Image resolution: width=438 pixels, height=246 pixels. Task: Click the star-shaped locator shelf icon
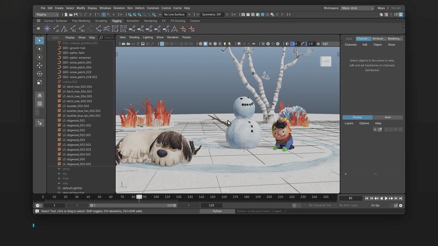tap(47, 28)
